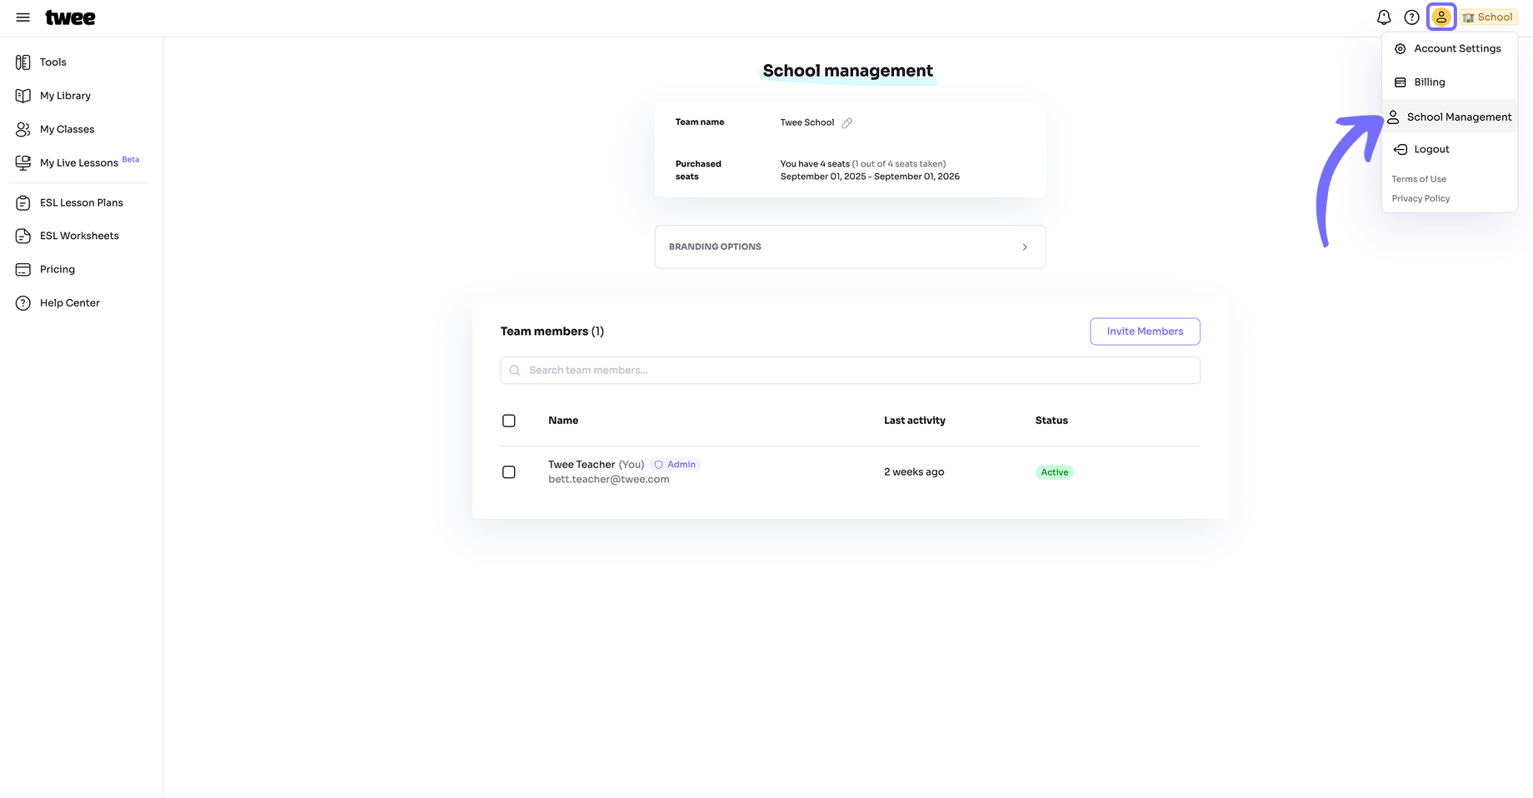Click the My Library book icon
The height and width of the screenshot is (798, 1533).
[x=23, y=96]
